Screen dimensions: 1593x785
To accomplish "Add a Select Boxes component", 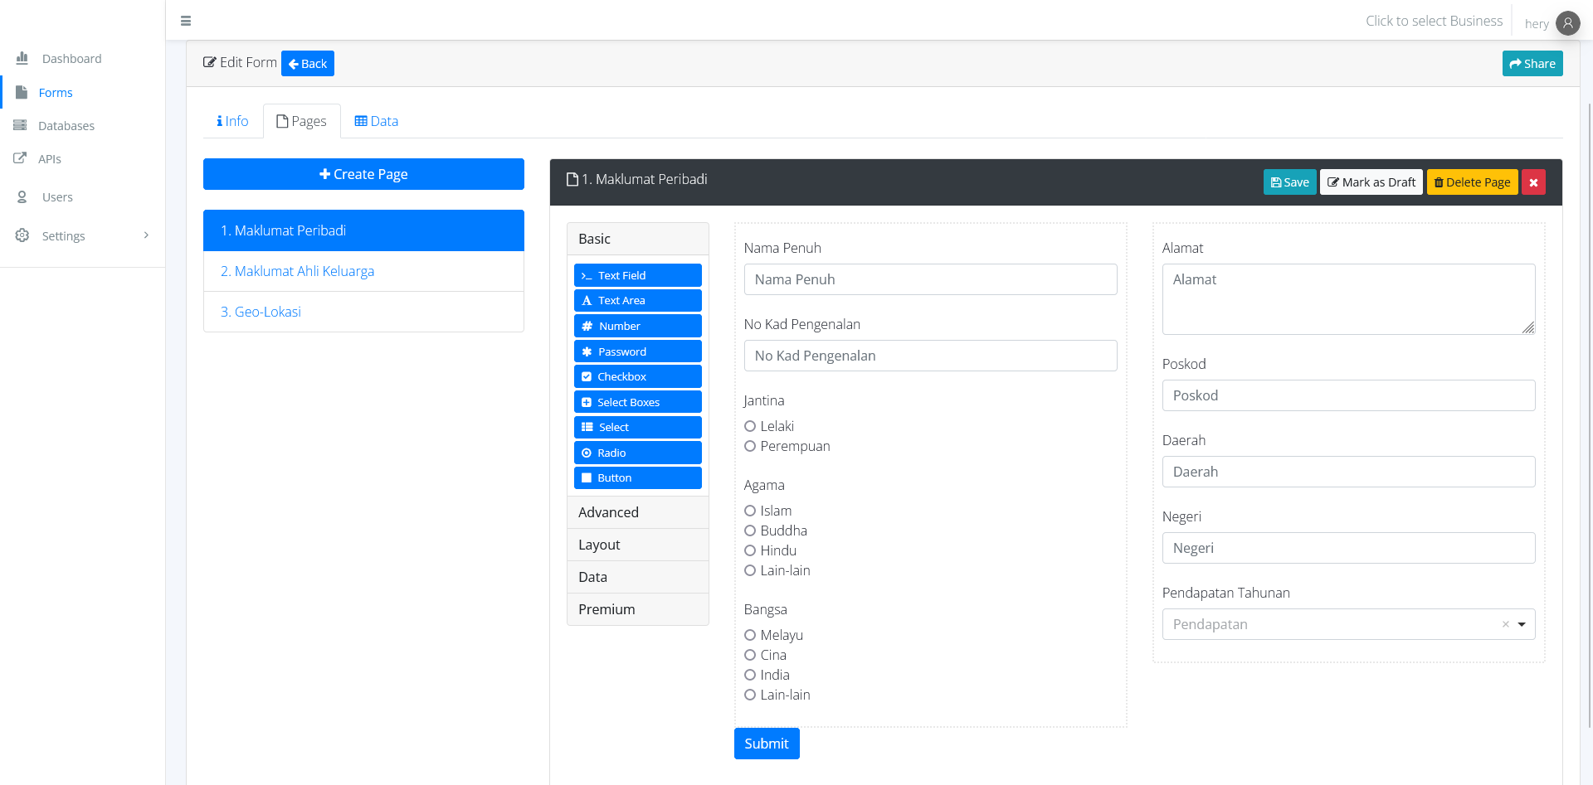I will click(x=637, y=402).
